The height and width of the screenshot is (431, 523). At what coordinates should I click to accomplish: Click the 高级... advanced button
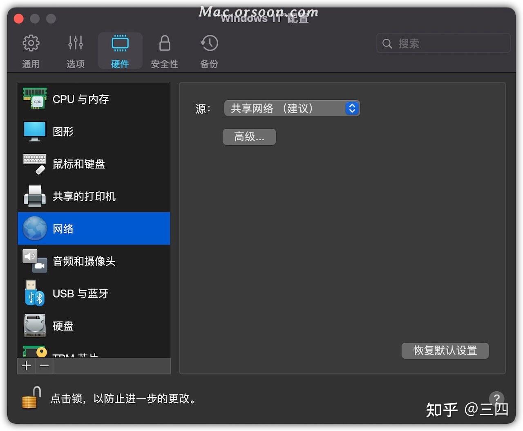(249, 137)
